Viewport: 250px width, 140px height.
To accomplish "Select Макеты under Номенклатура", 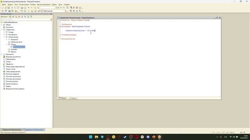I will pyautogui.click(x=13, y=52).
